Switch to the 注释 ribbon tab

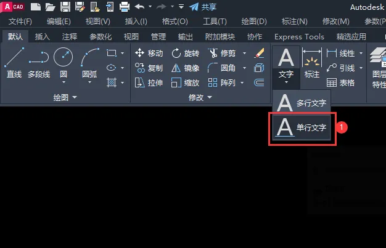pos(70,37)
